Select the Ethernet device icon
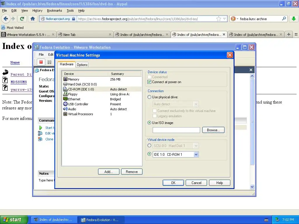 pos(65,99)
